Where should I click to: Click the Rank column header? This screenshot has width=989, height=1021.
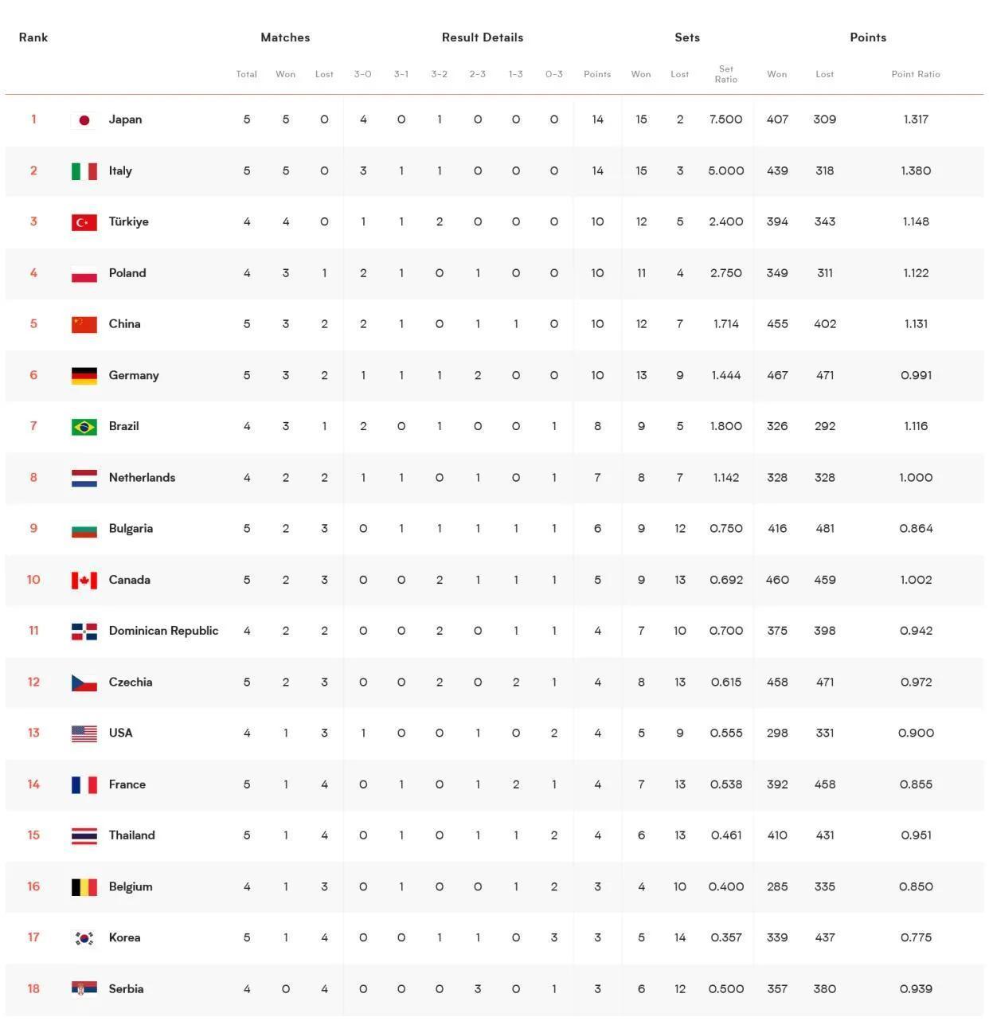coord(33,37)
